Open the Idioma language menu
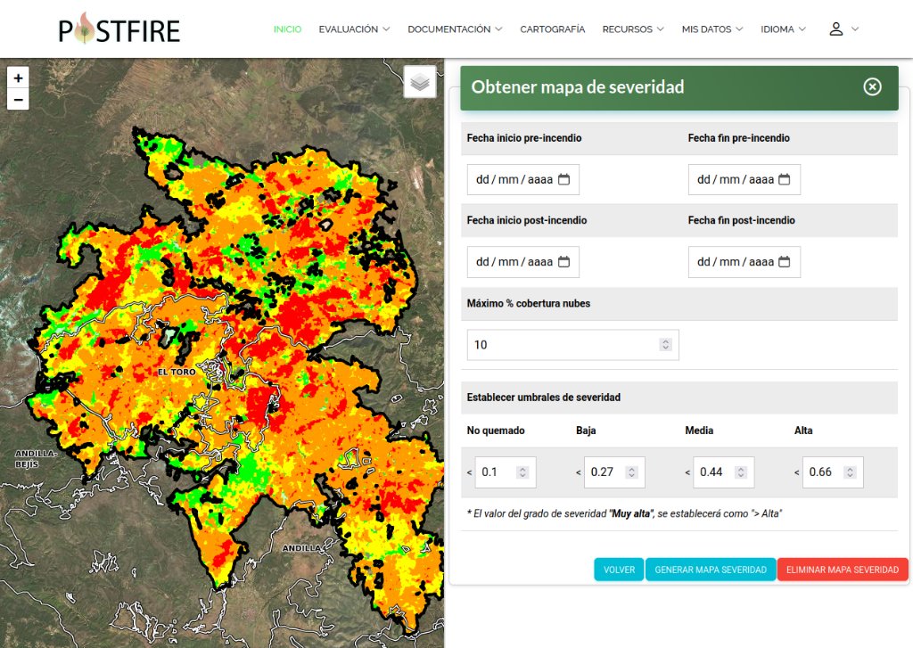 pos(783,29)
